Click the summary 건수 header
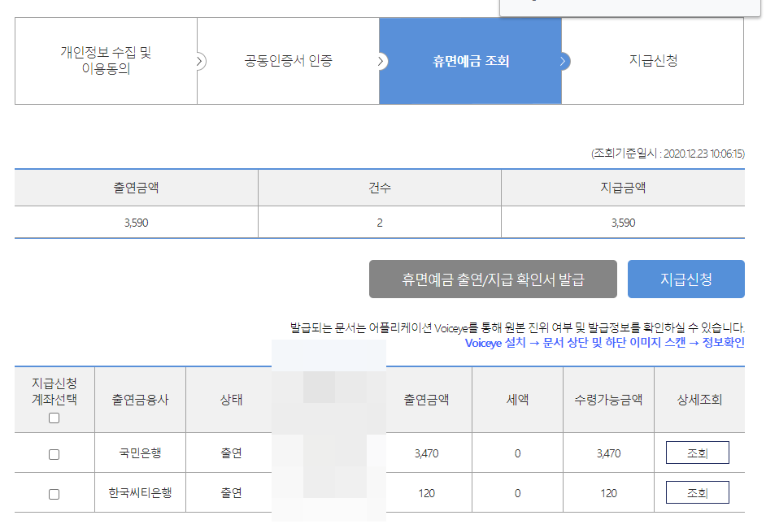The image size is (766, 524). click(380, 188)
